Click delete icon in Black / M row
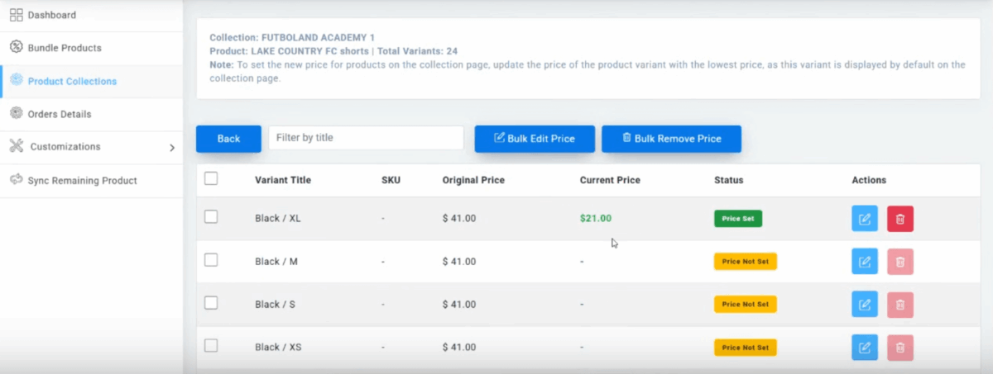 tap(900, 262)
